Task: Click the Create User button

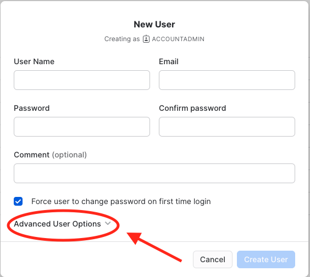Action: tap(266, 259)
